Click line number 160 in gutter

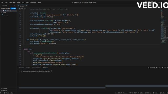[x=20, y=45]
